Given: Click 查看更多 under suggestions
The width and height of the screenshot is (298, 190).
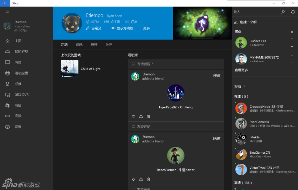Looking at the screenshot, I should point(241,70).
